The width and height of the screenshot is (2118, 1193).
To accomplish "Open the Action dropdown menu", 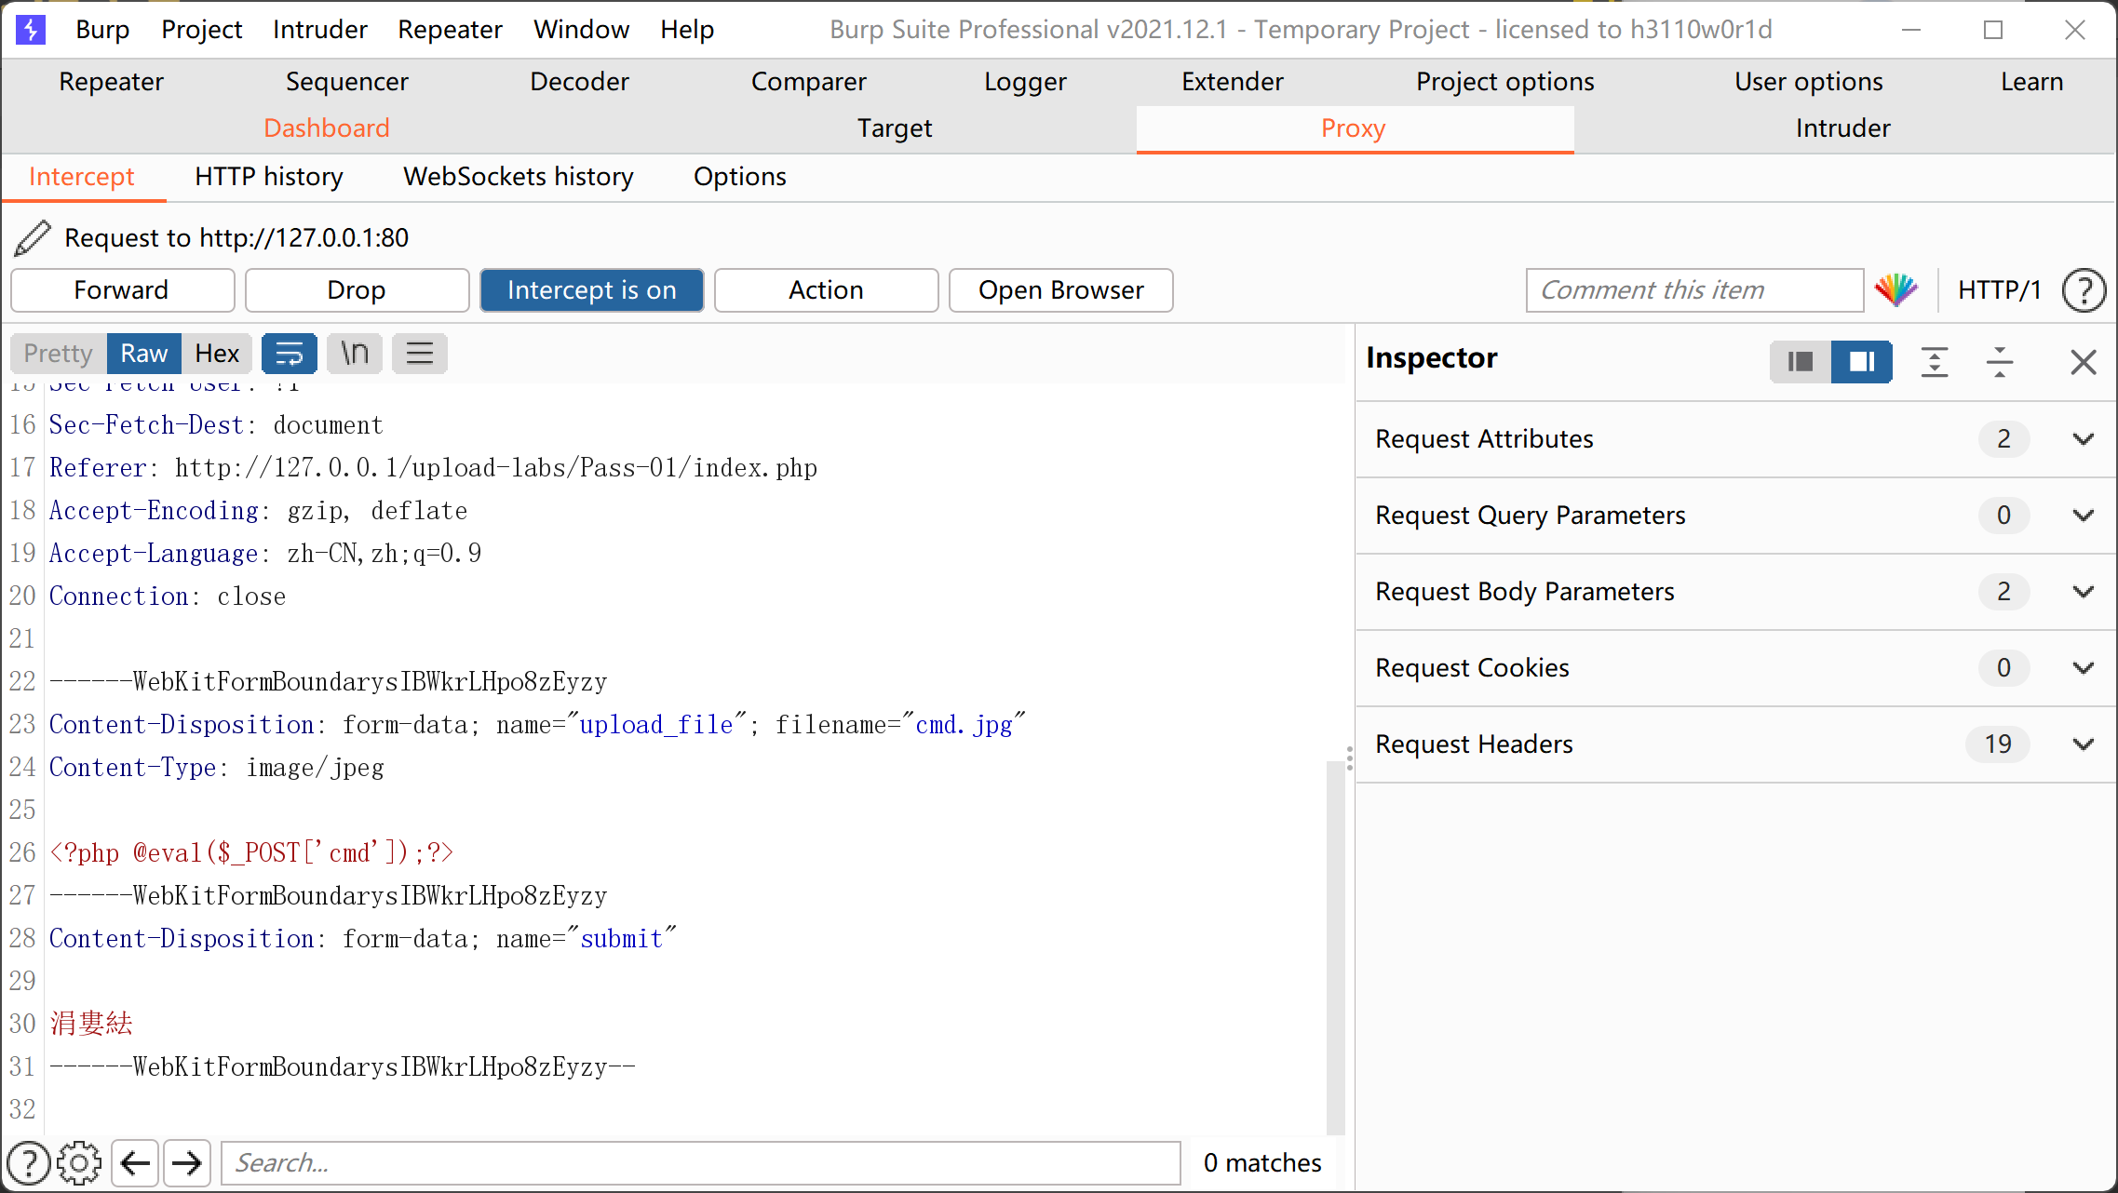I will click(x=827, y=290).
